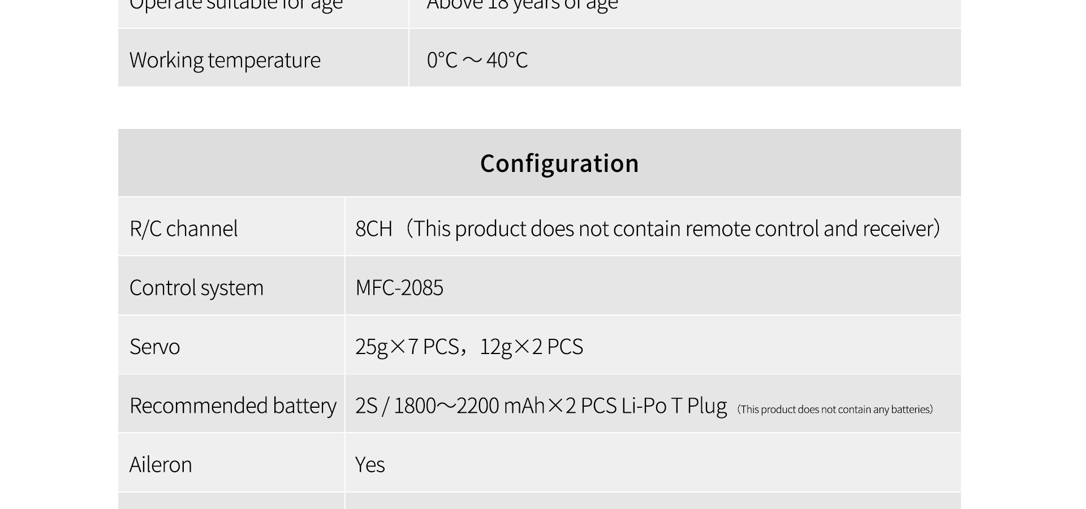Click the MFC-2085 value cell
Image resolution: width=1086 pixels, height=509 pixels.
click(653, 286)
